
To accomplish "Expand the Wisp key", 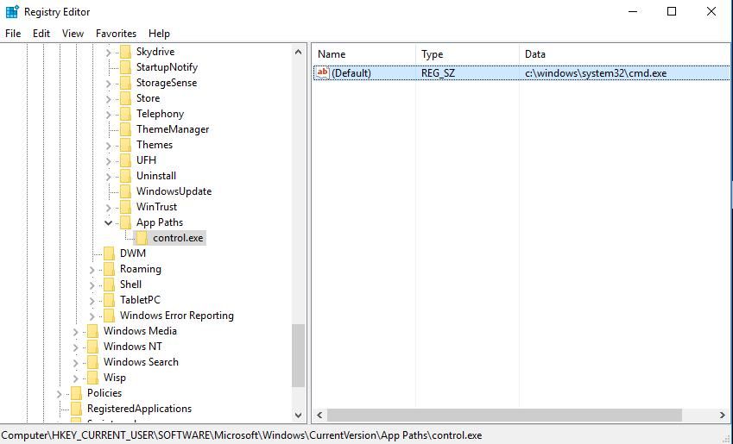I will (75, 378).
